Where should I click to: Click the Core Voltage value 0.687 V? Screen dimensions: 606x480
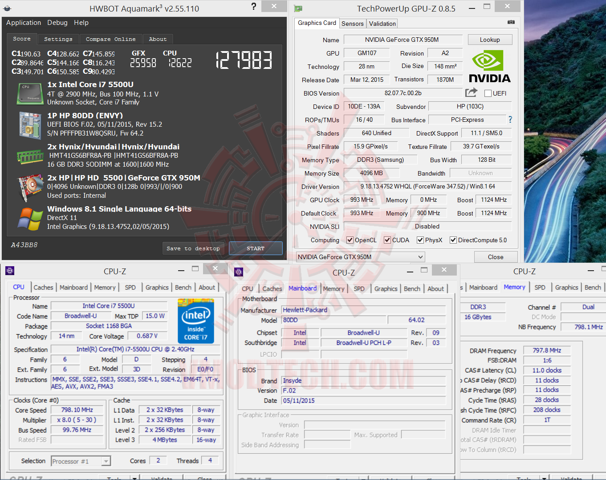(x=147, y=336)
